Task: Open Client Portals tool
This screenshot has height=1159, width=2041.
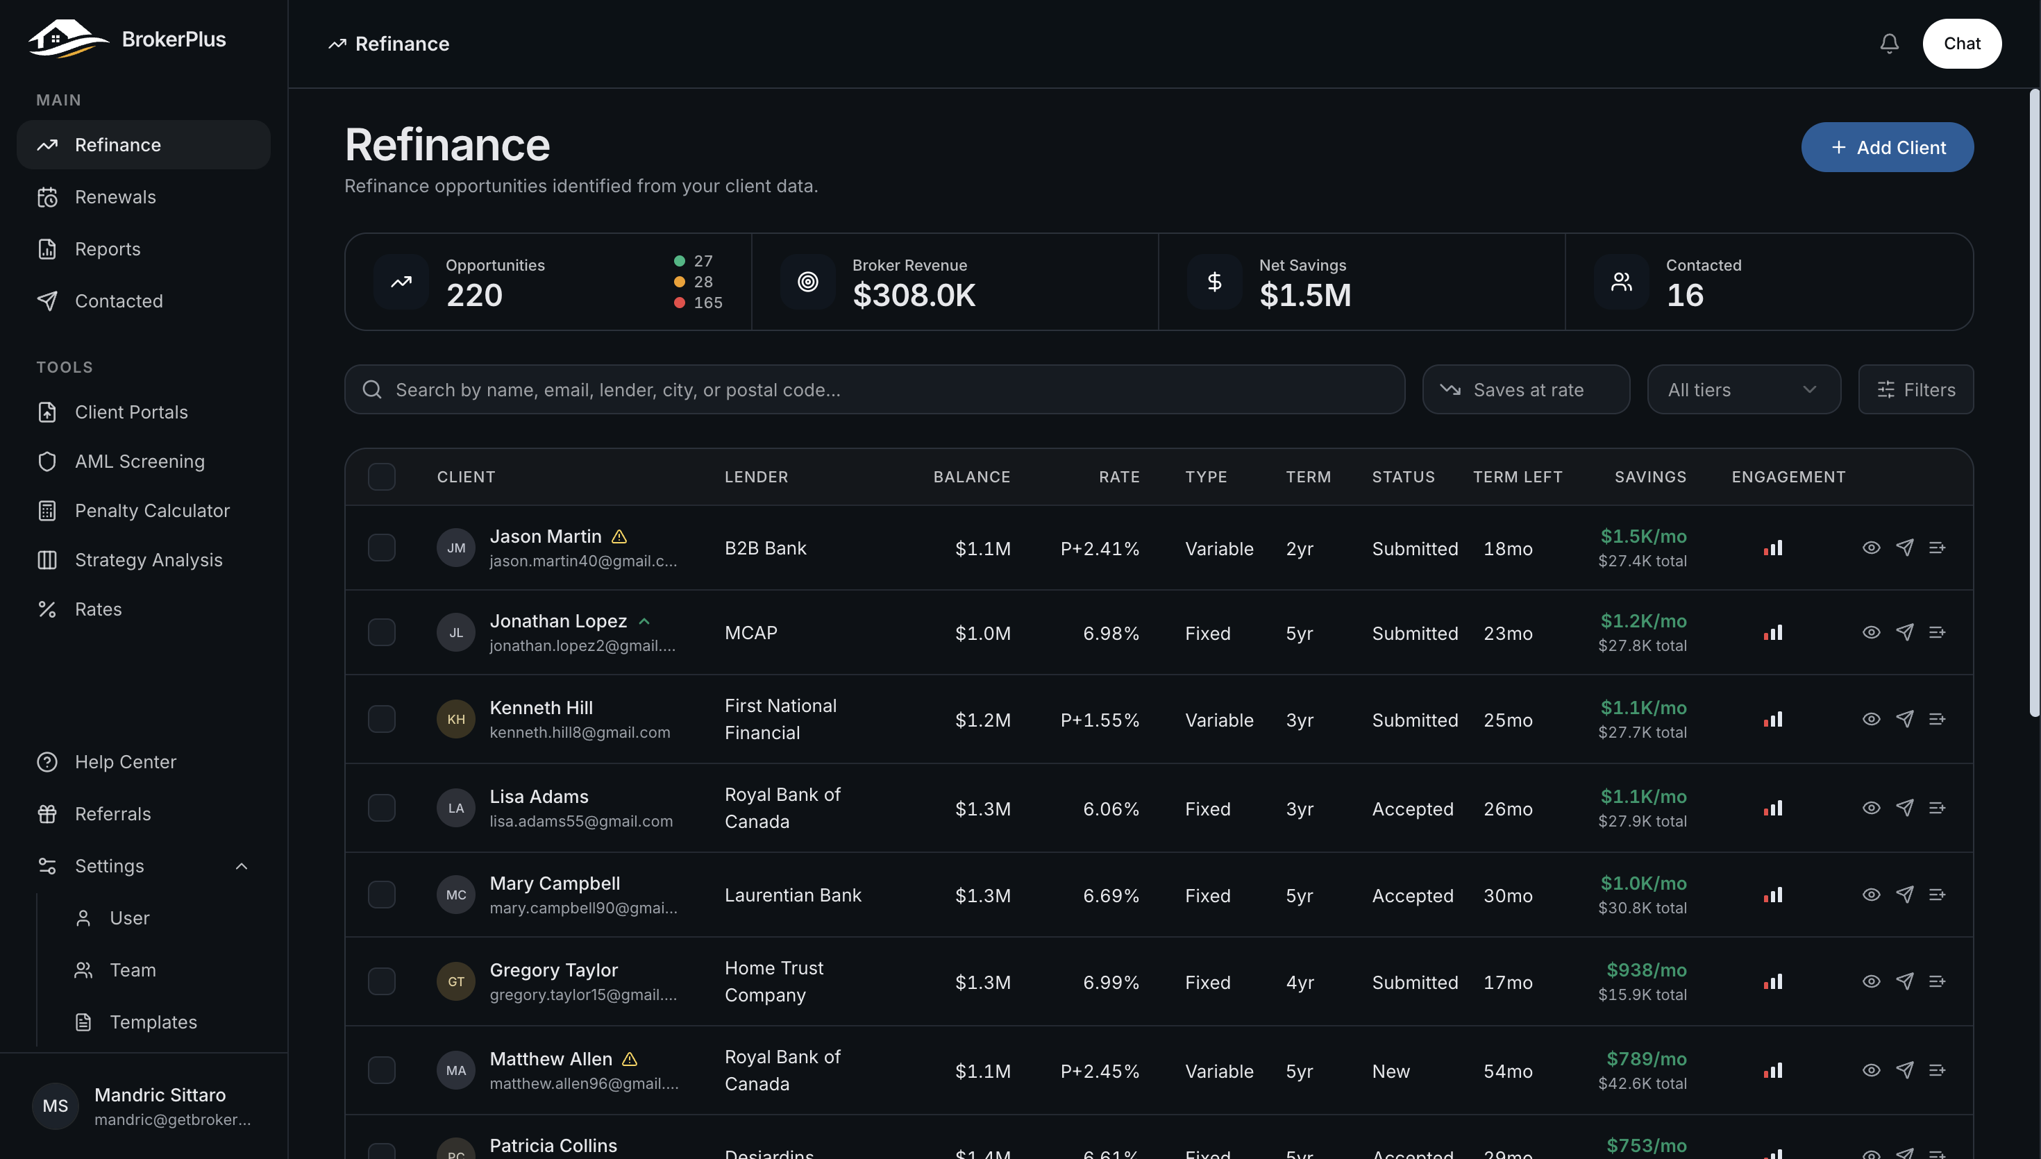Action: 143,412
